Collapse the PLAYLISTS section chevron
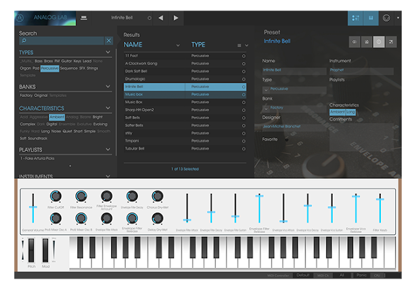Screen dimensions: 416x289 [108, 149]
